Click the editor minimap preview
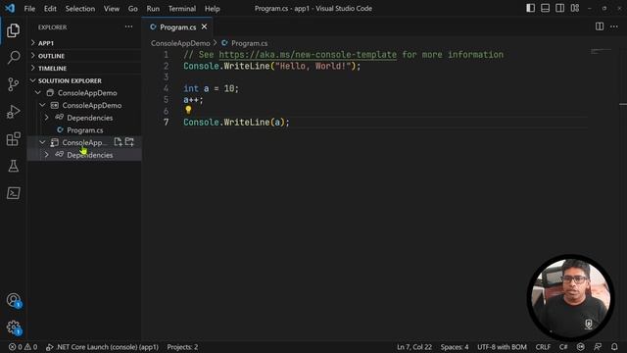 click(601, 51)
